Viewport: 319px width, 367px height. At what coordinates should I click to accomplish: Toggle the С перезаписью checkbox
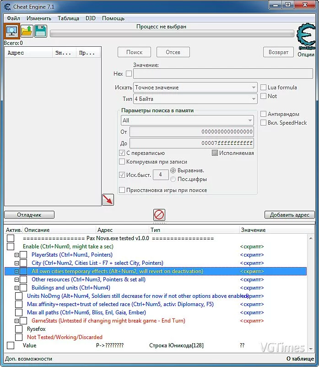[x=122, y=153]
